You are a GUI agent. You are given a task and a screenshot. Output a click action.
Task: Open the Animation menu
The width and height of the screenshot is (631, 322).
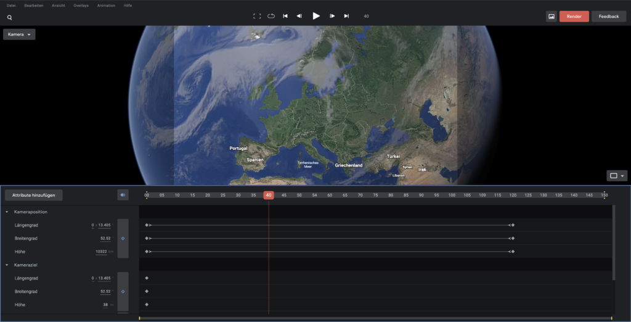coord(106,6)
